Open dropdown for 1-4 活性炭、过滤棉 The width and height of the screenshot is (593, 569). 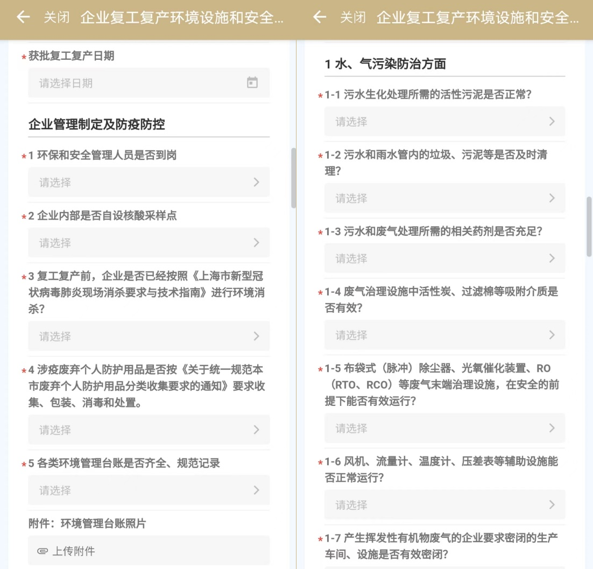444,335
